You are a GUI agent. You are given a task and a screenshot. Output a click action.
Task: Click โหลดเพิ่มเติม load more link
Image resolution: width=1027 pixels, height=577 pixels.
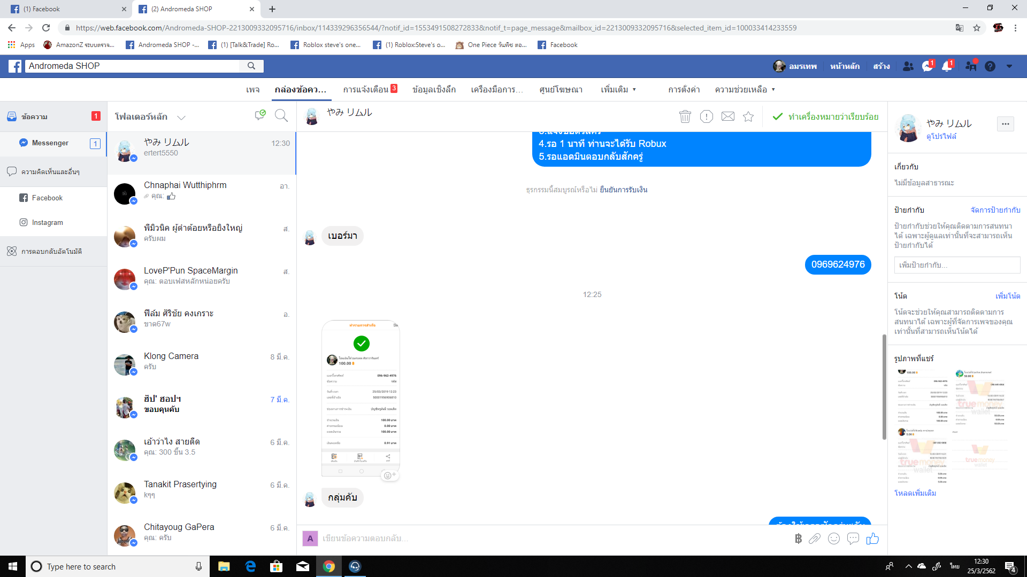click(x=915, y=493)
